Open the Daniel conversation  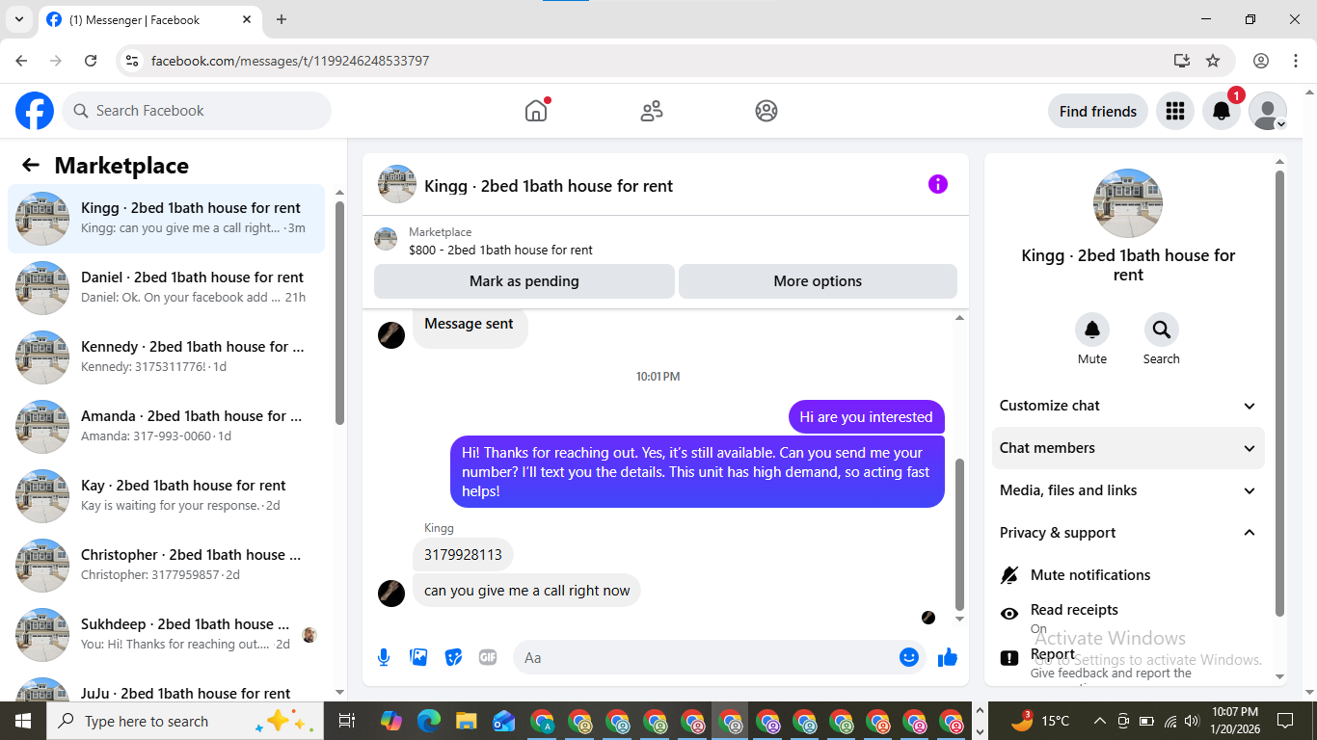click(166, 288)
